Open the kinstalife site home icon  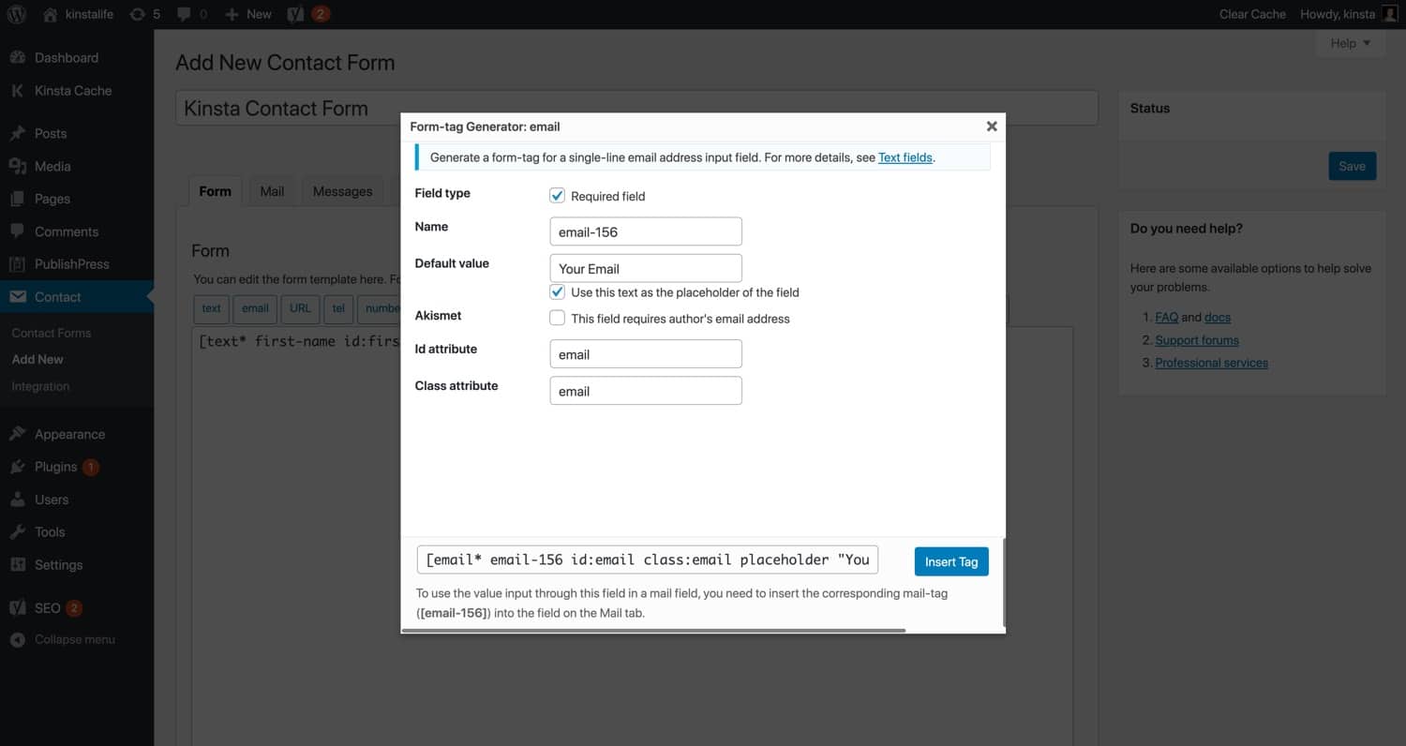click(52, 14)
